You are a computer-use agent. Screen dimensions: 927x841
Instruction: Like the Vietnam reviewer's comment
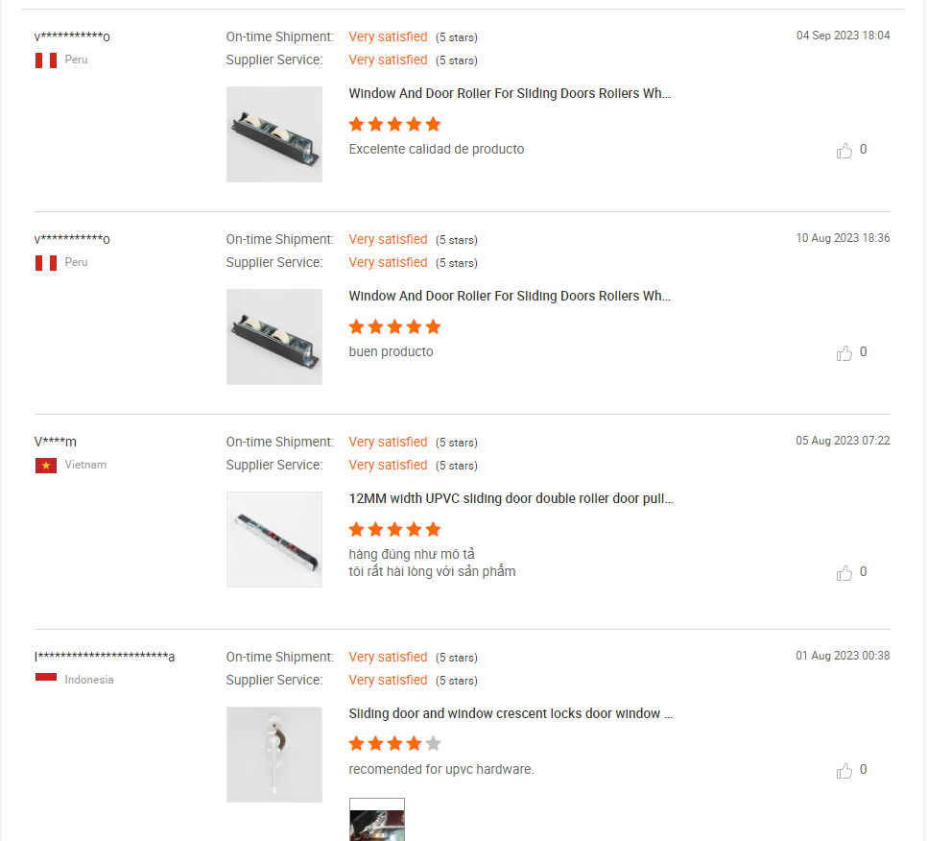point(844,573)
